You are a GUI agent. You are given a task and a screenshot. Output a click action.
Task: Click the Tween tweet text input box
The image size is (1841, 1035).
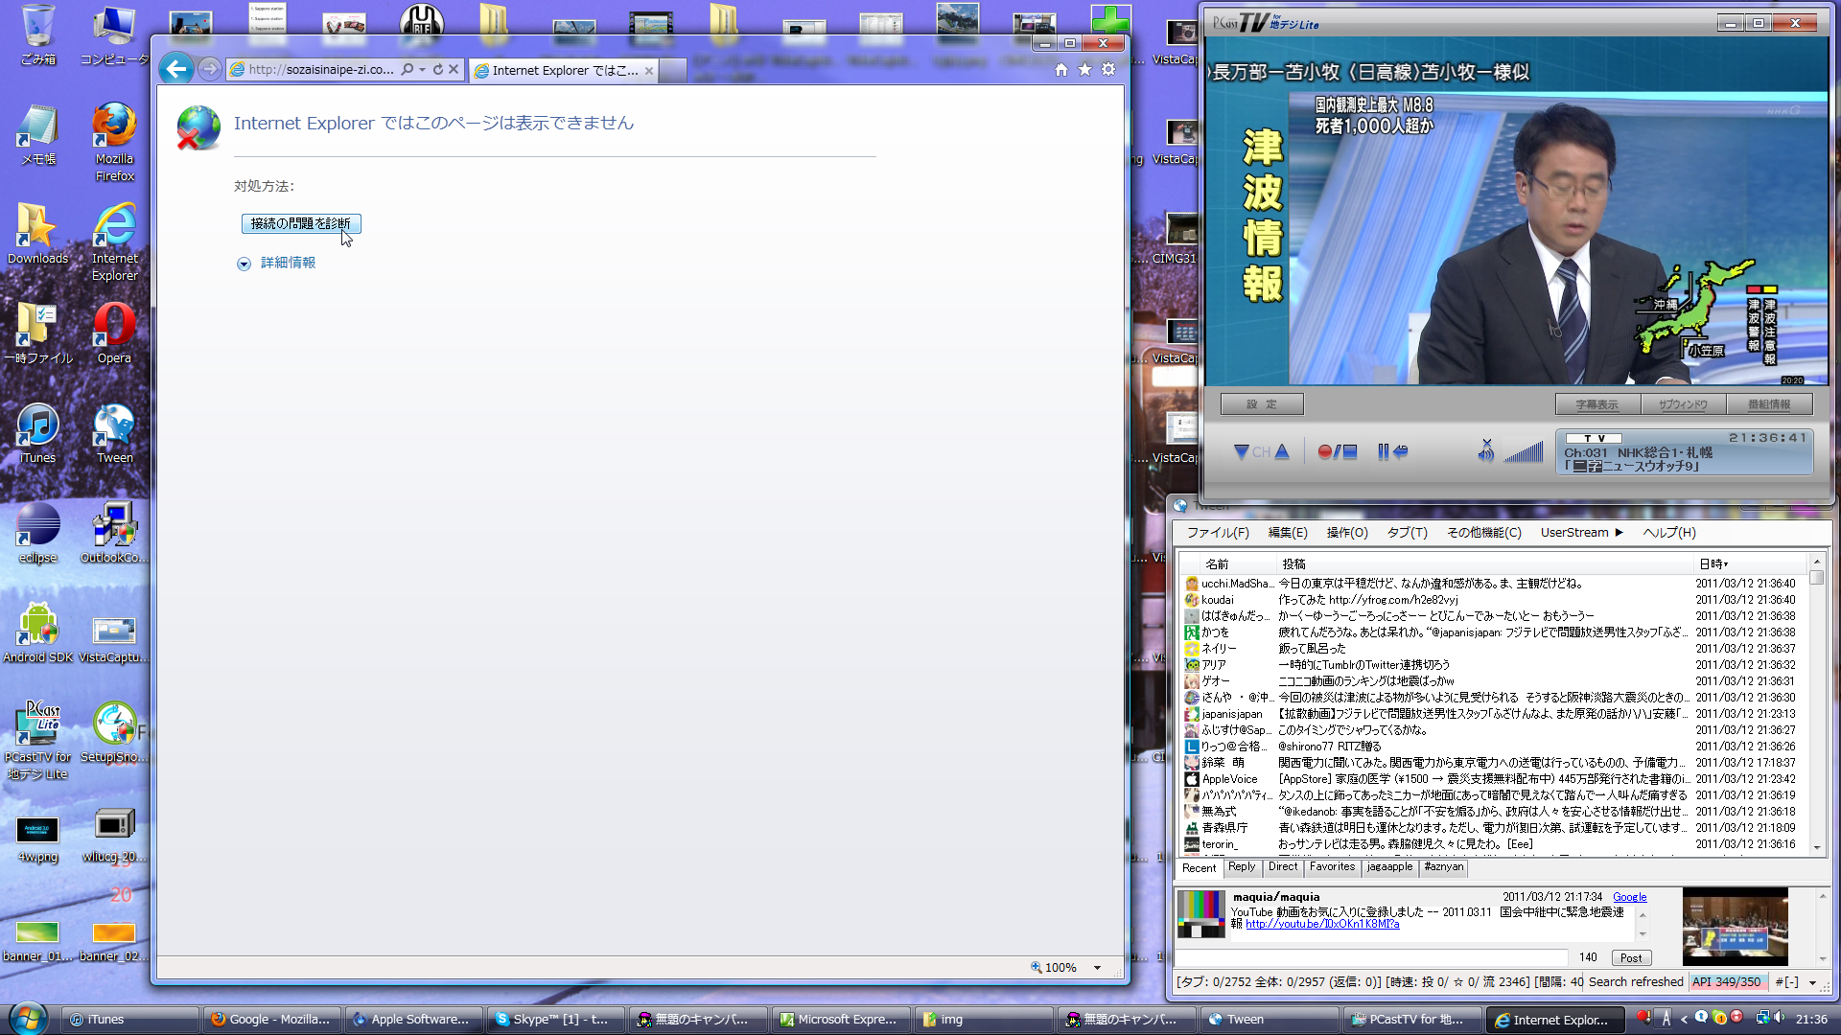pos(1372,957)
